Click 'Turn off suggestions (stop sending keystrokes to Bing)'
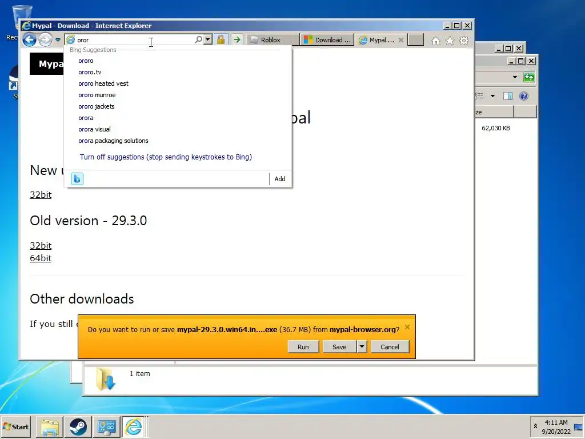The height and width of the screenshot is (439, 585). tap(166, 157)
